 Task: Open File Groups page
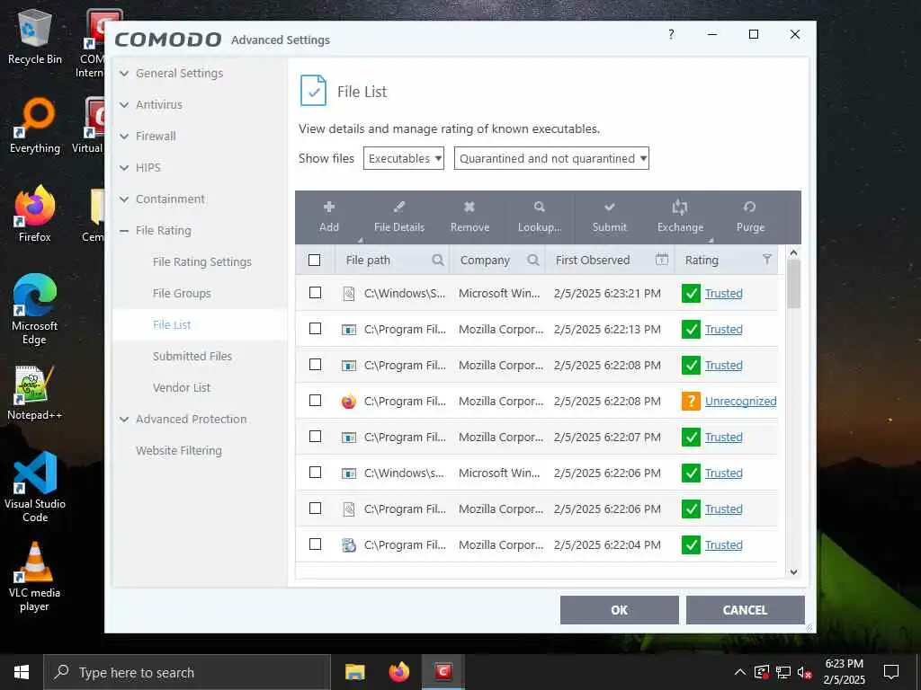coord(182,294)
